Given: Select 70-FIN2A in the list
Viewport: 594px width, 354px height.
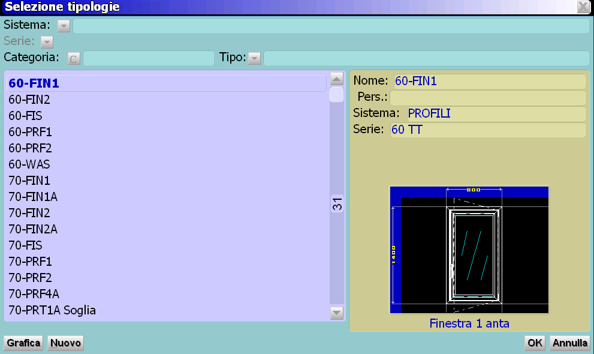Looking at the screenshot, I should [167, 229].
